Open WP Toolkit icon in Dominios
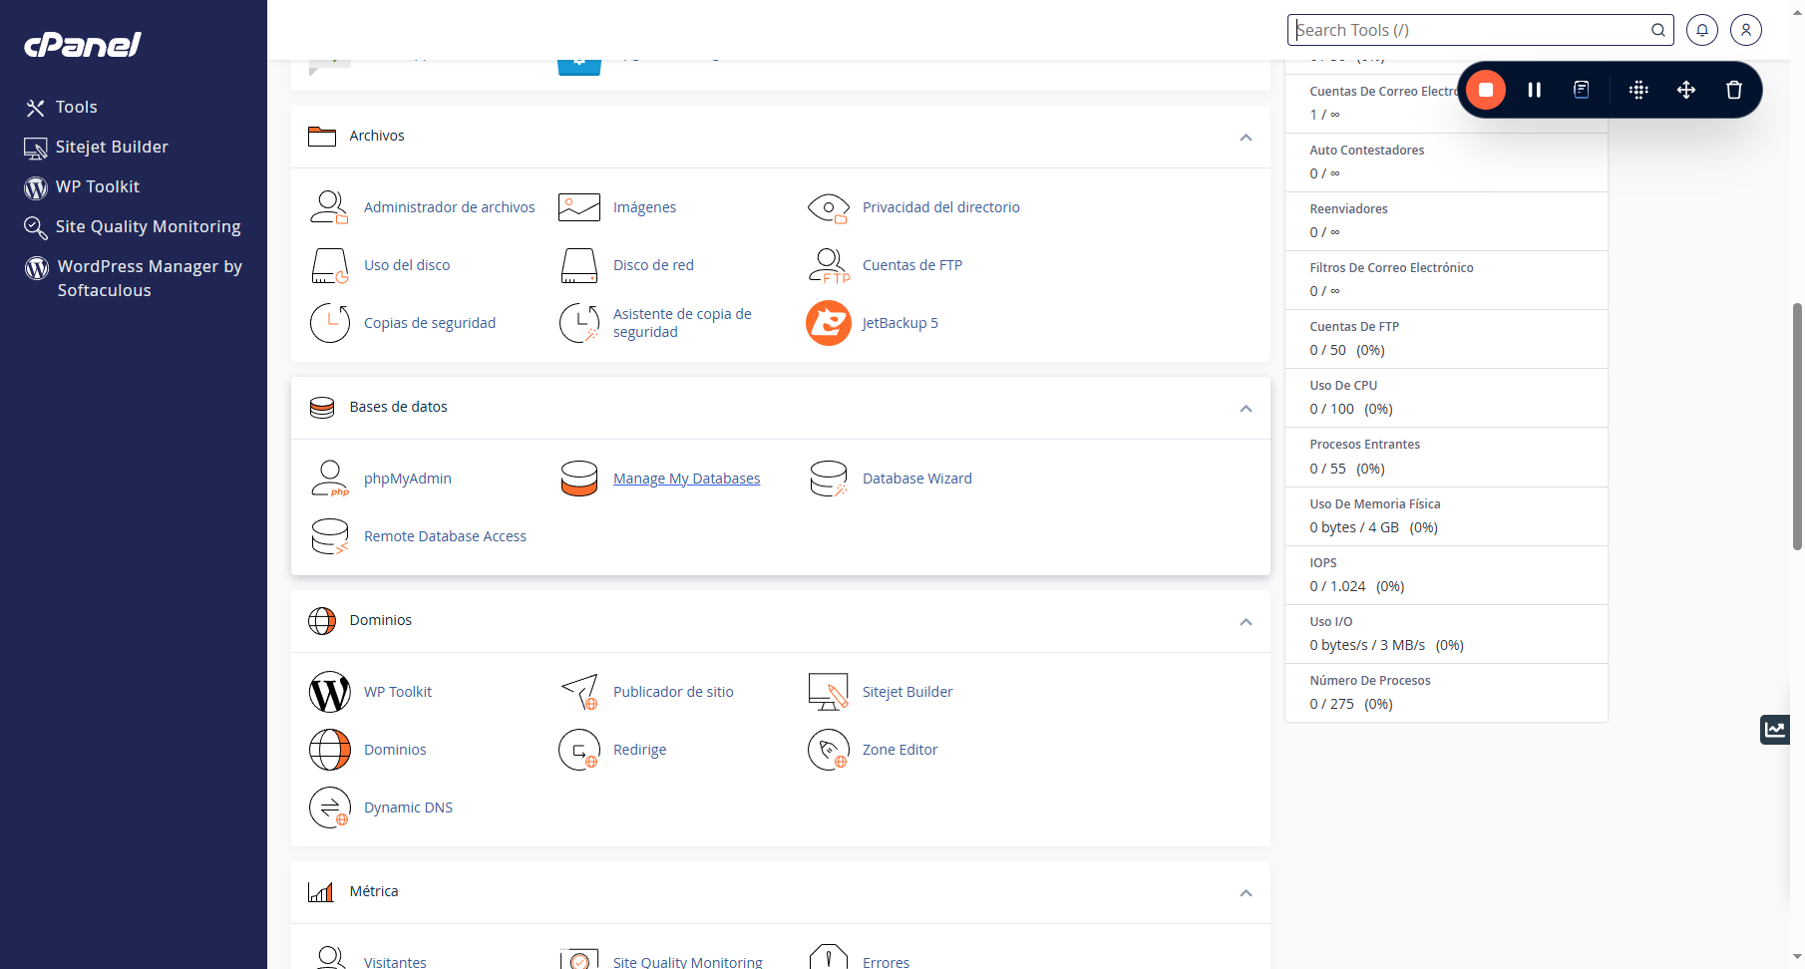1805x969 pixels. click(329, 692)
